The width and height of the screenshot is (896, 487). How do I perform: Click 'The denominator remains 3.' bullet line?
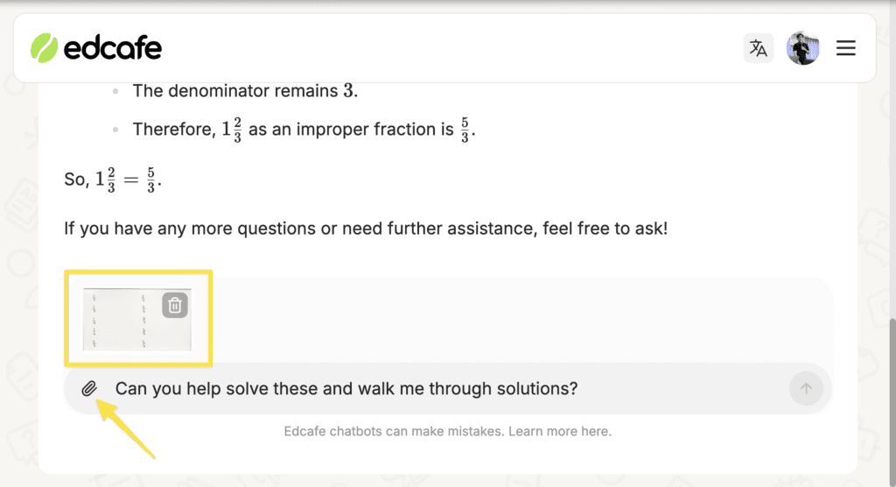coord(245,91)
